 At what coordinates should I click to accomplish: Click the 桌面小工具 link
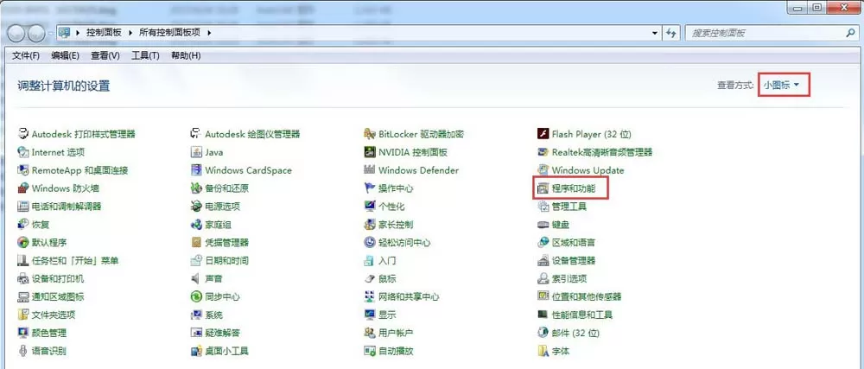click(x=226, y=351)
